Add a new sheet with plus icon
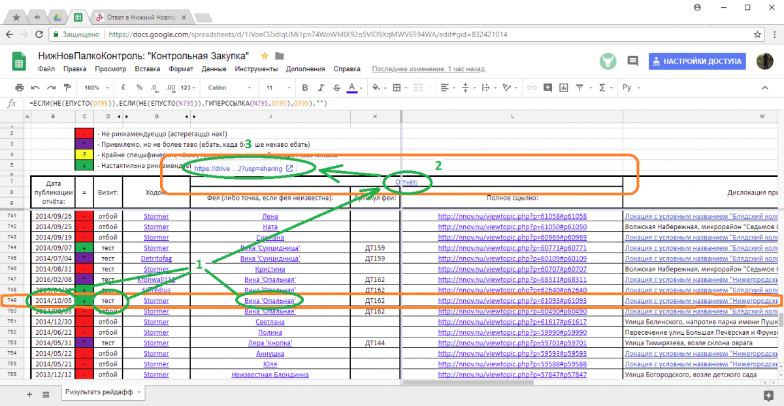The image size is (784, 406). pos(29,394)
